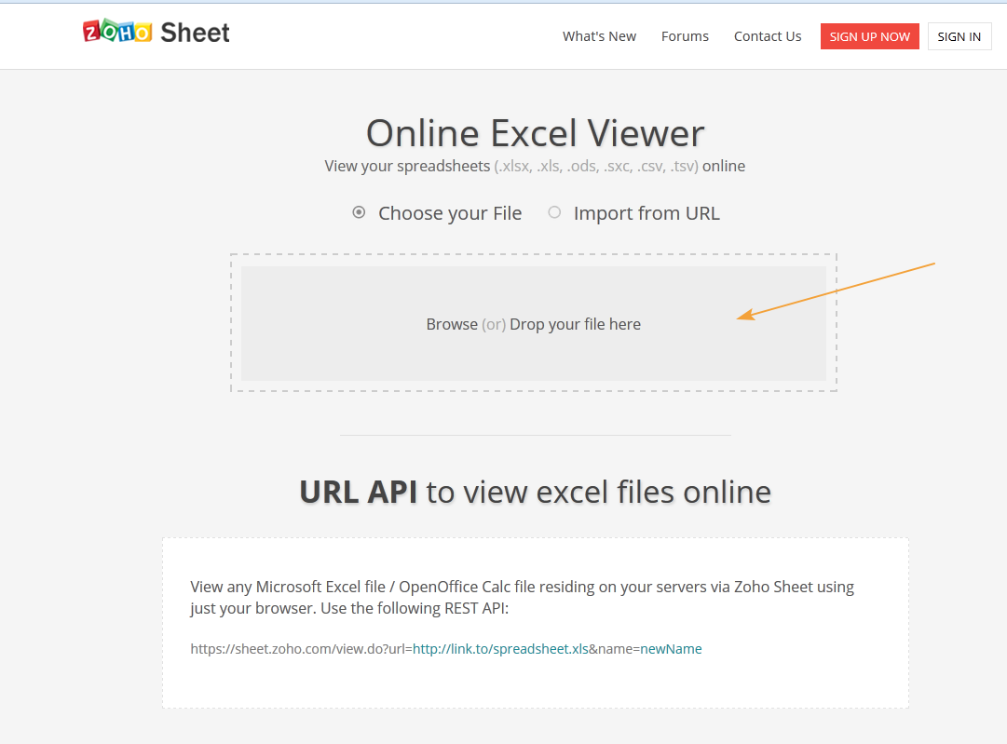This screenshot has width=1007, height=744.
Task: Open the What's New page
Action: 599,36
